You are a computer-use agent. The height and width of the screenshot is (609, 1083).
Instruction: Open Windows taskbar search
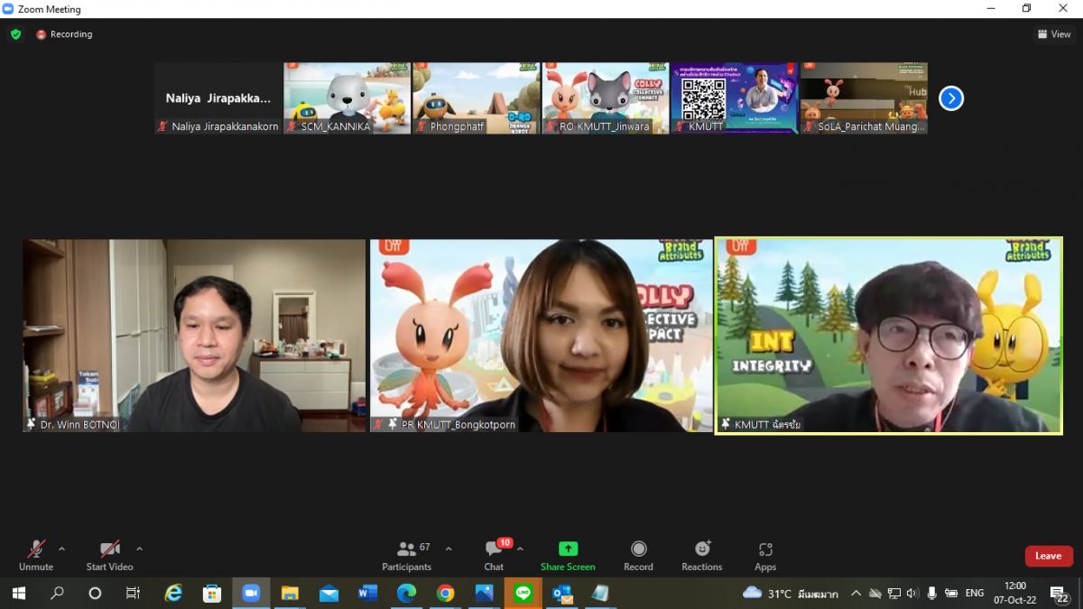pyautogui.click(x=57, y=593)
